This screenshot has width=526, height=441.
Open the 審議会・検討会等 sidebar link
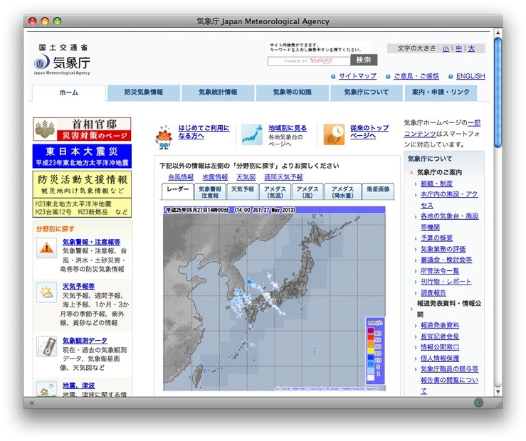click(x=446, y=260)
